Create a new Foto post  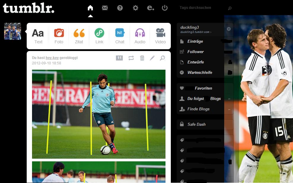59,36
